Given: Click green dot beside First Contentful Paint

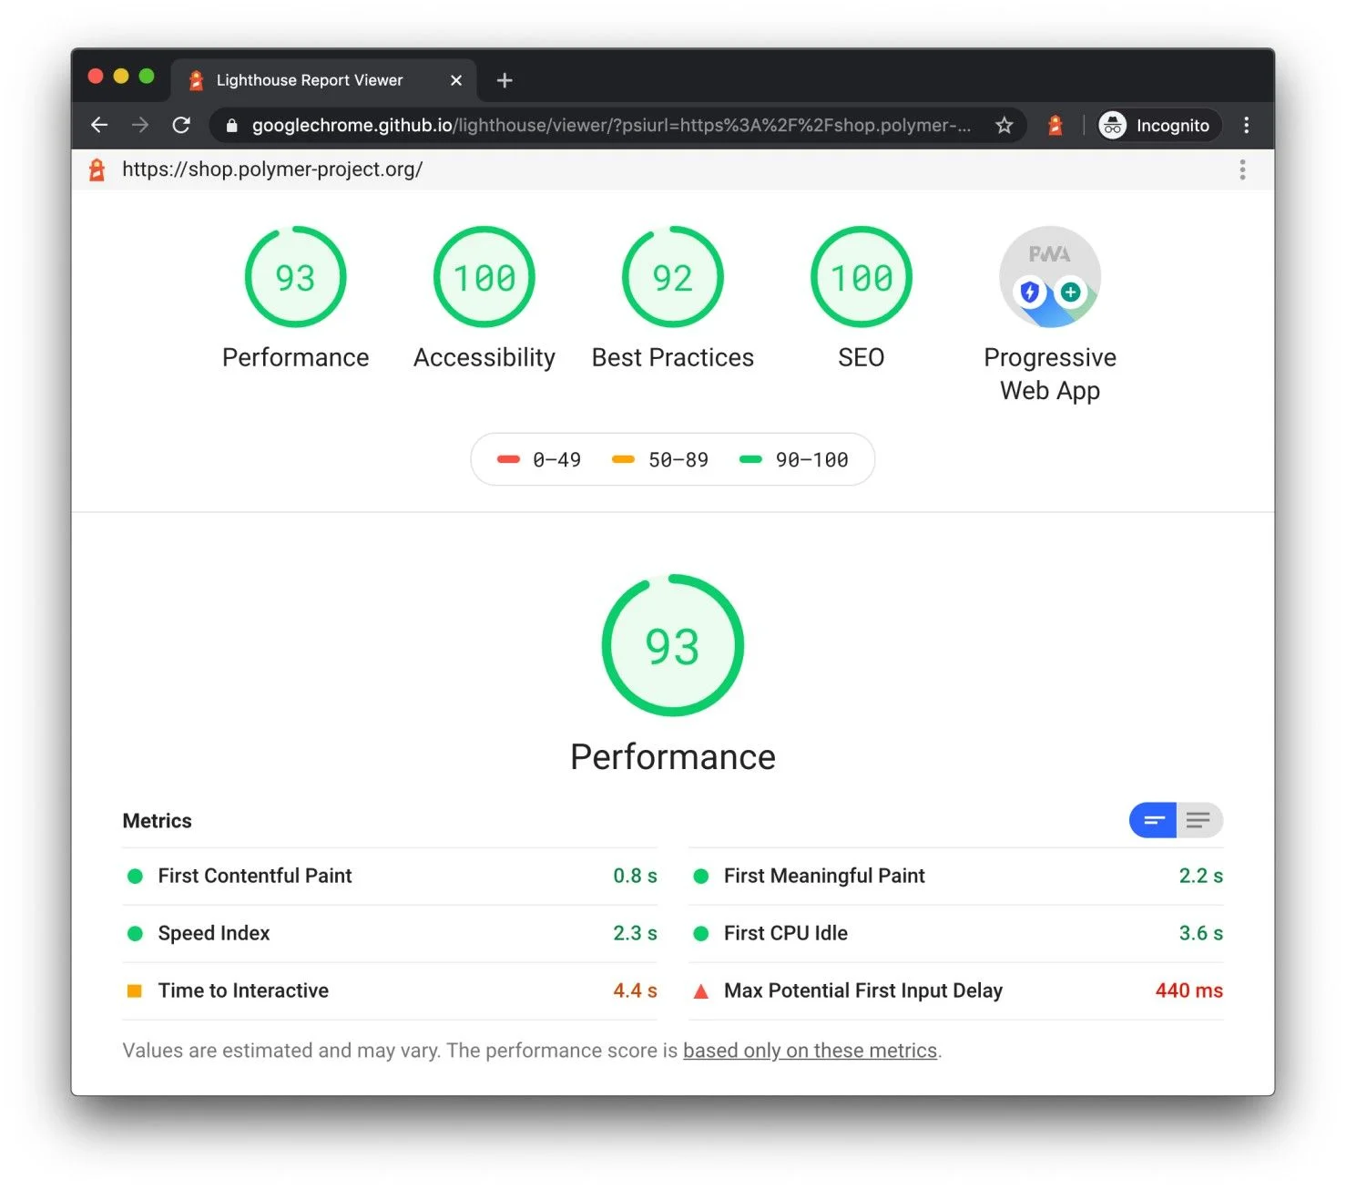Looking at the screenshot, I should 135,876.
